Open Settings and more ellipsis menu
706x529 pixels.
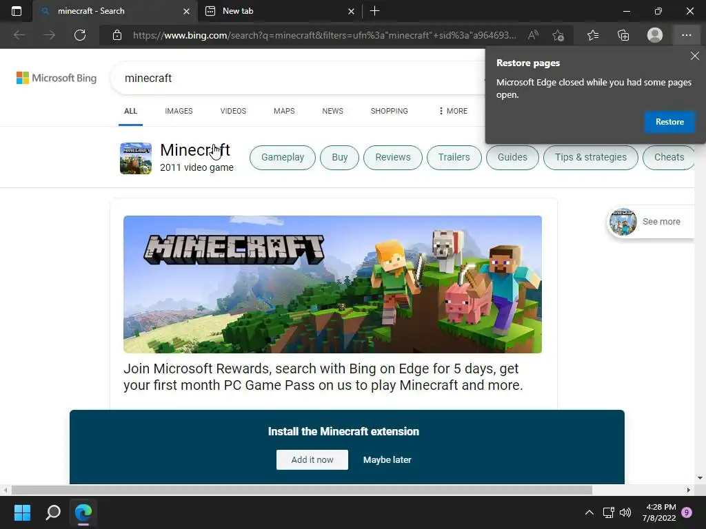[x=686, y=35]
